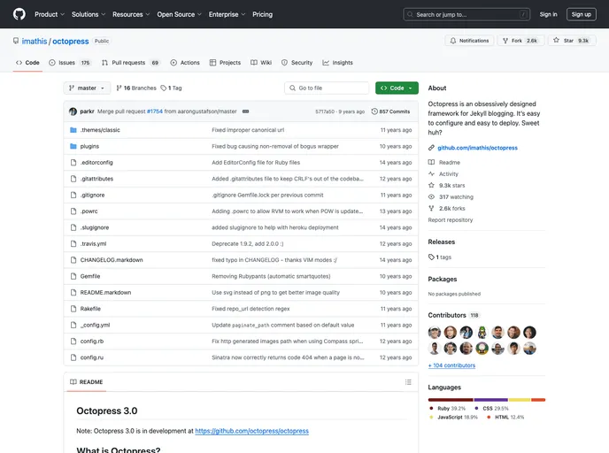Open the Actions tab
Image resolution: width=609 pixels, height=453 pixels.
185,63
